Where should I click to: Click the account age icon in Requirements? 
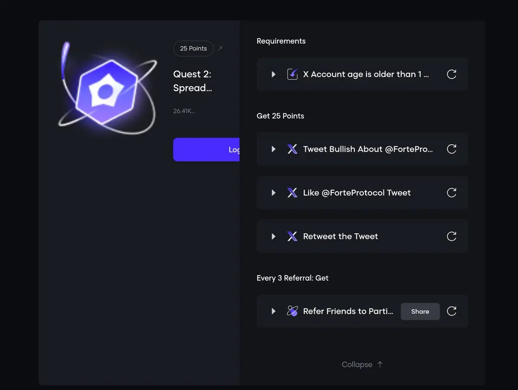point(292,74)
